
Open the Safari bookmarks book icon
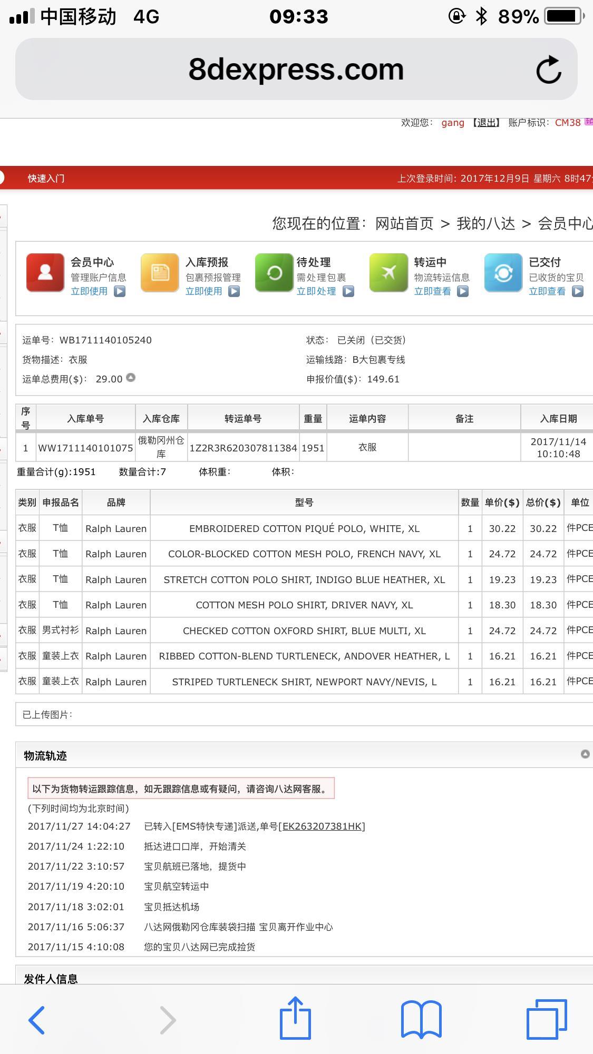421,1019
